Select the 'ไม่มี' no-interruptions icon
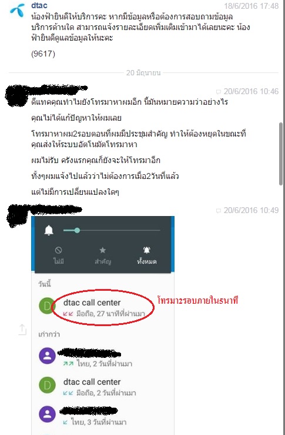Screen dimensions: 285x435 58,250
